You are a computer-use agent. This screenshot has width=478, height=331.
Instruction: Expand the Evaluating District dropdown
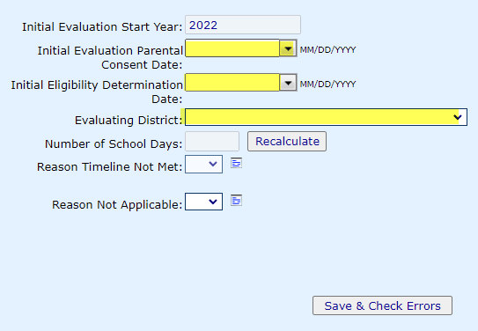click(326, 117)
